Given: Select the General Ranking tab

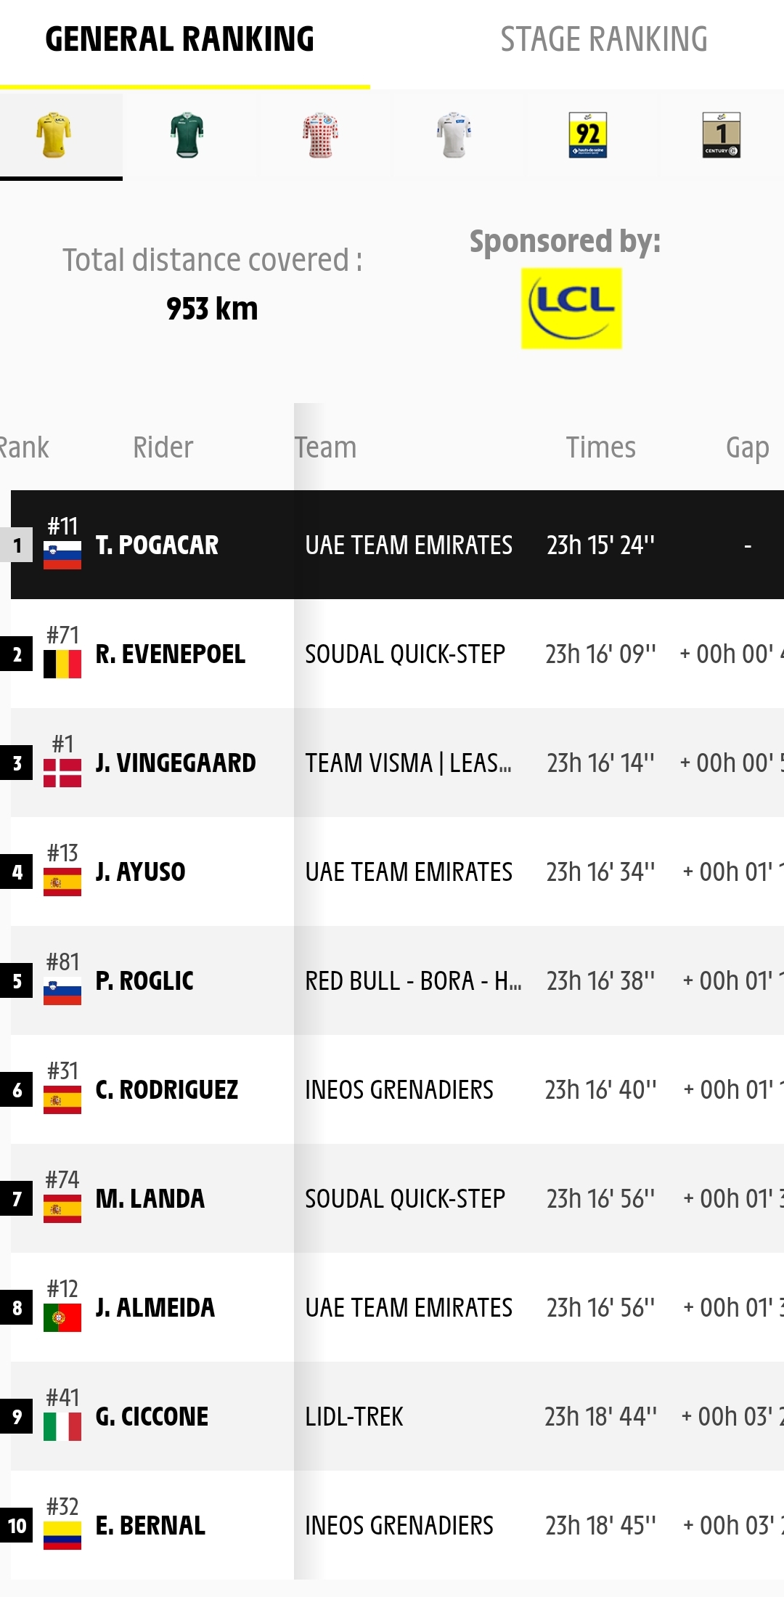Looking at the screenshot, I should (x=179, y=39).
